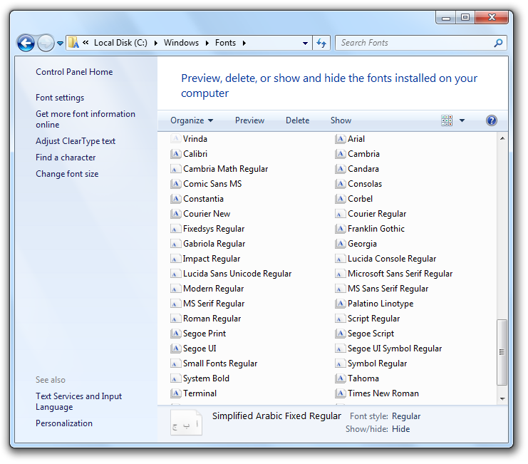Select Segoe Print font name
This screenshot has width=528, height=464.
(x=205, y=334)
